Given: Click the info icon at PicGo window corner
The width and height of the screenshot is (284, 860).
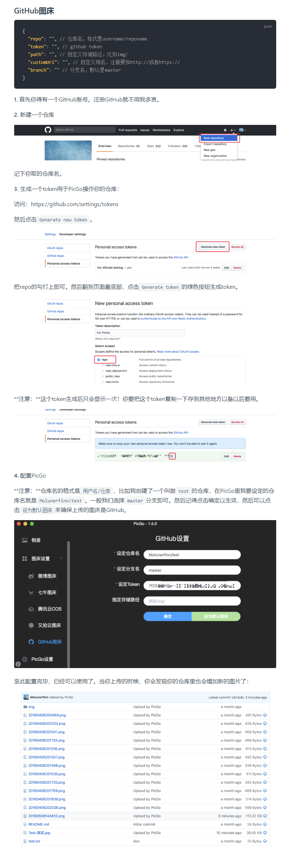Looking at the screenshot, I should pos(18,664).
